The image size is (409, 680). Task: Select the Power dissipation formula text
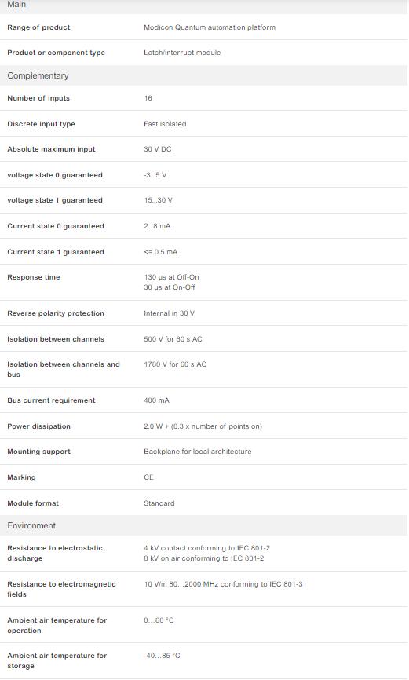click(203, 426)
